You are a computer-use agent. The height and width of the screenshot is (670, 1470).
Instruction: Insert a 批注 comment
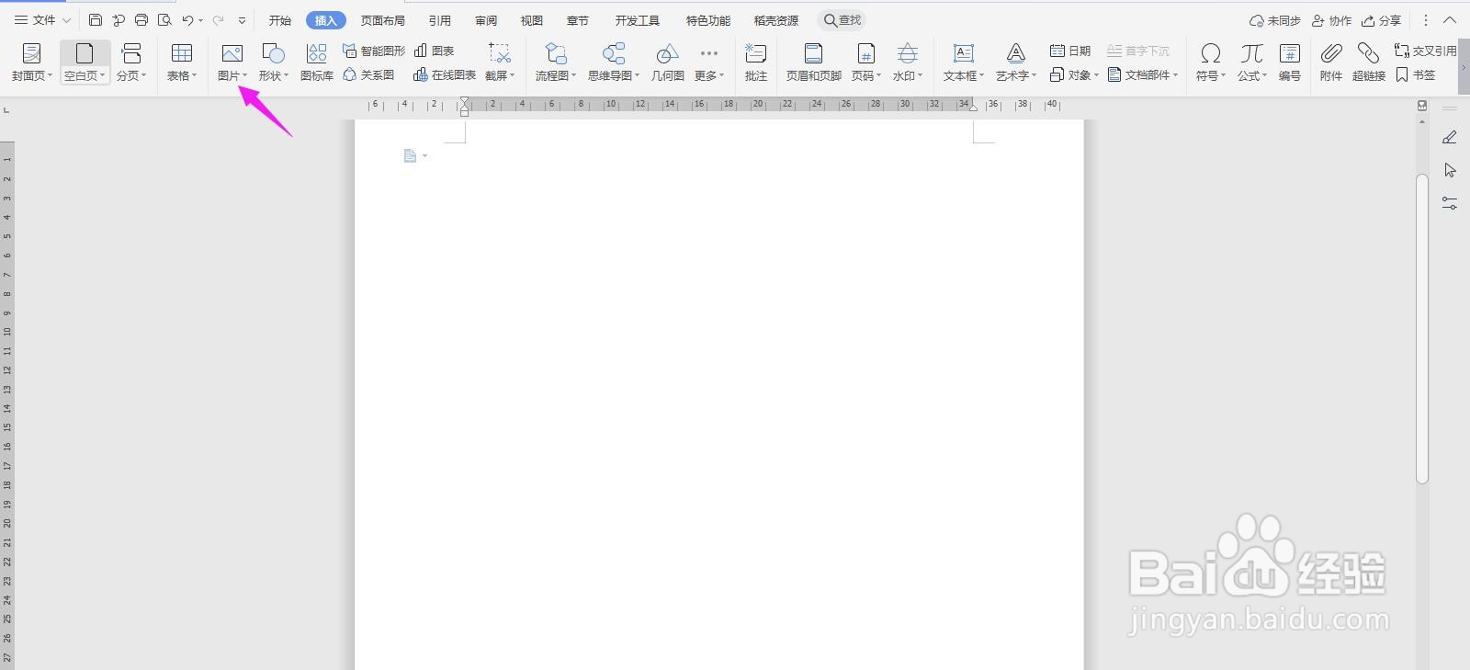(756, 62)
